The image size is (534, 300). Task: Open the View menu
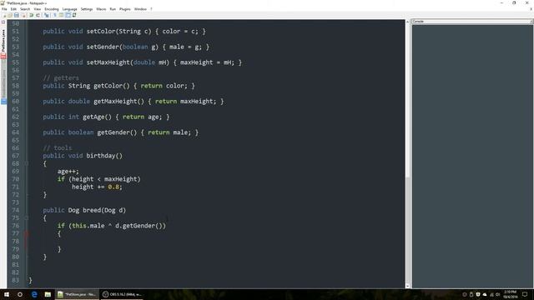tap(38, 9)
